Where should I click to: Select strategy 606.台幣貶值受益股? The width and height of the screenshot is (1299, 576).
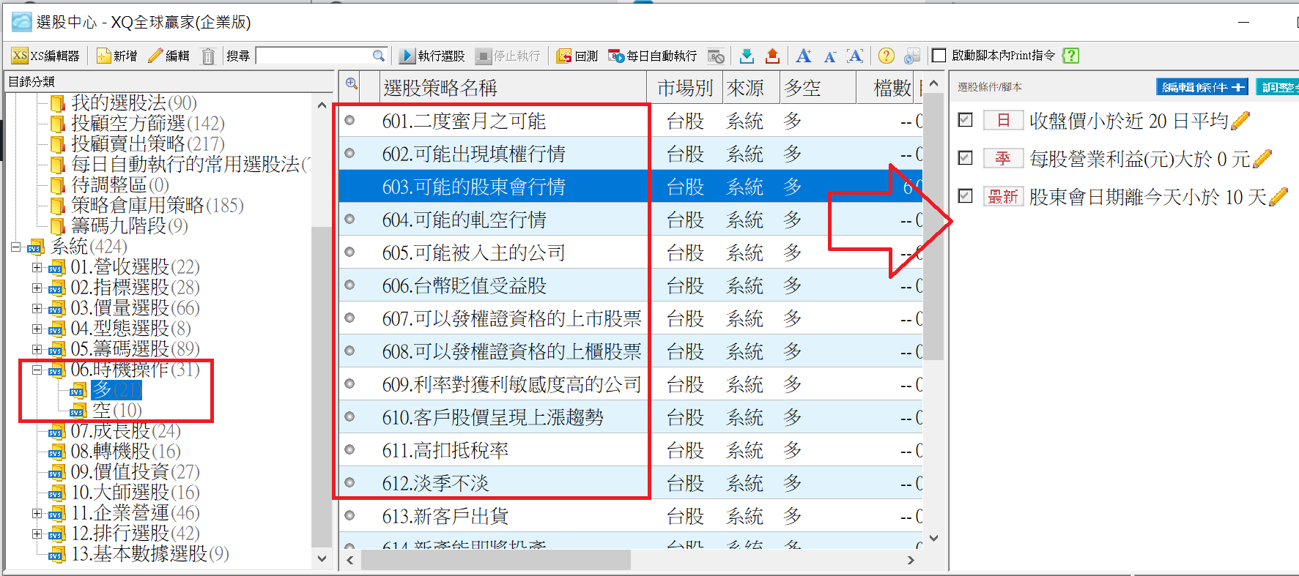click(464, 285)
